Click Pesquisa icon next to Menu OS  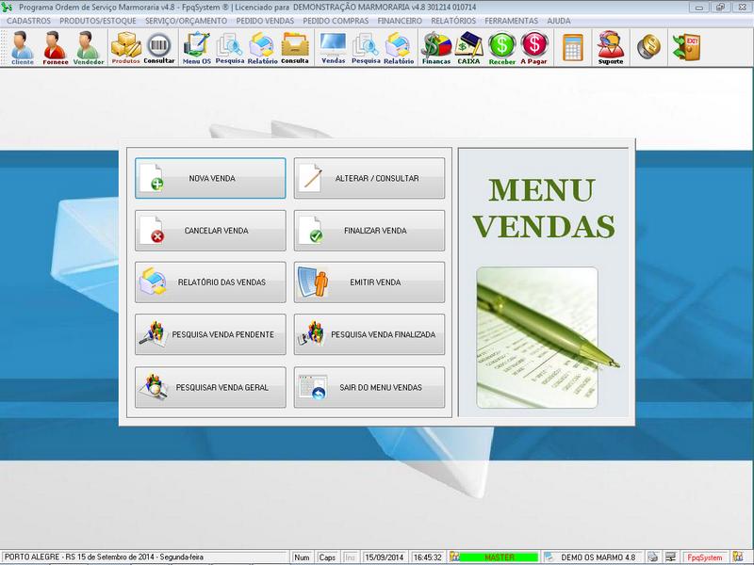[x=229, y=48]
